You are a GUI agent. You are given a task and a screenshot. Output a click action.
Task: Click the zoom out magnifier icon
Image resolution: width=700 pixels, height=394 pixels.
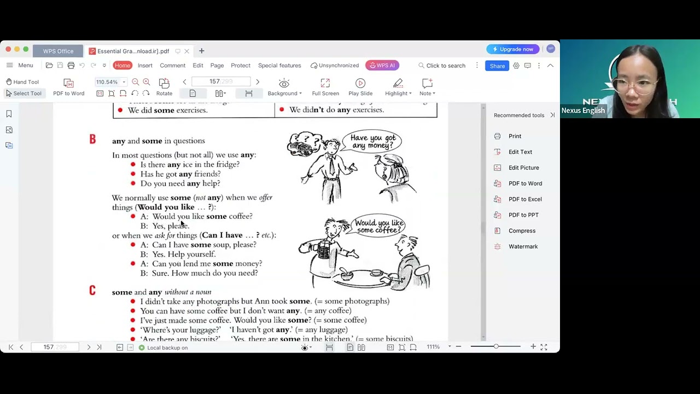point(136,82)
